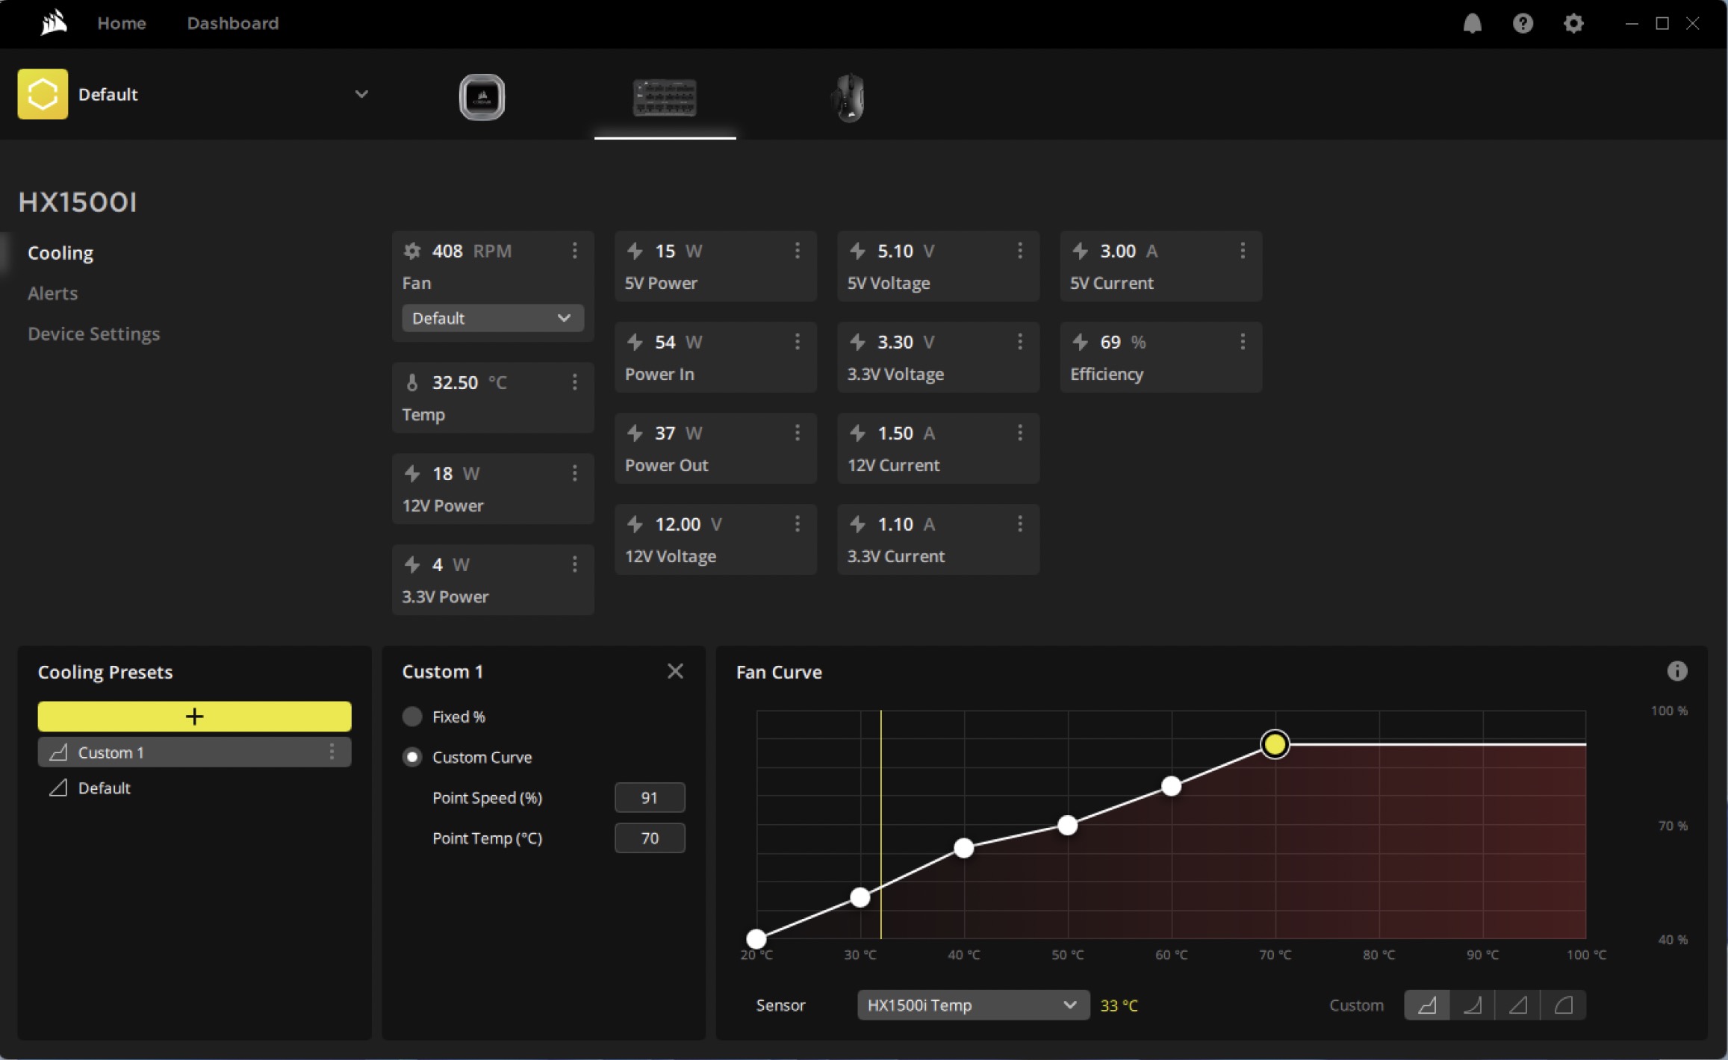Click the help question mark icon
This screenshot has height=1060, width=1728.
[x=1523, y=24]
